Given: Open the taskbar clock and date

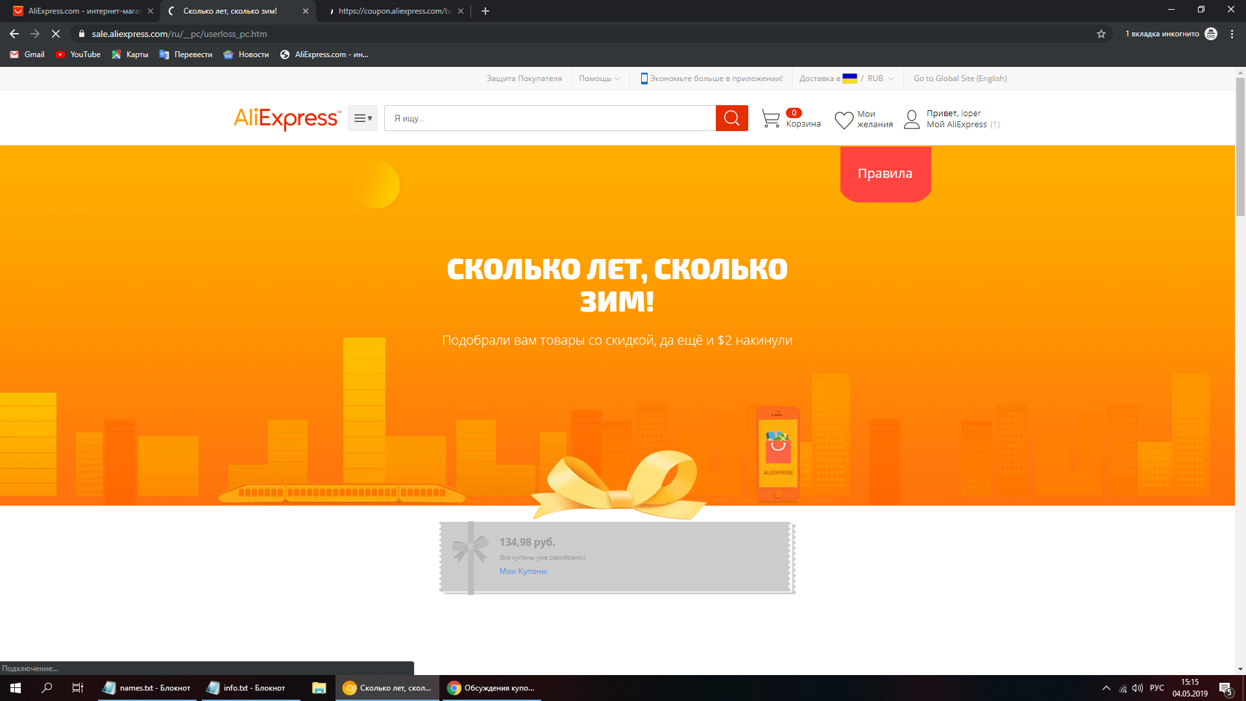Looking at the screenshot, I should tap(1190, 688).
